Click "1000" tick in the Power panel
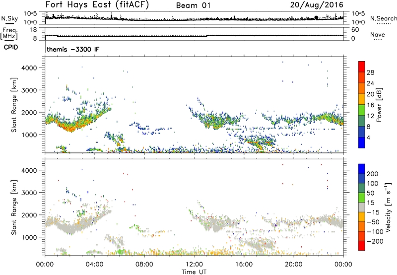Screen dimensions: 397x275 click(29, 135)
